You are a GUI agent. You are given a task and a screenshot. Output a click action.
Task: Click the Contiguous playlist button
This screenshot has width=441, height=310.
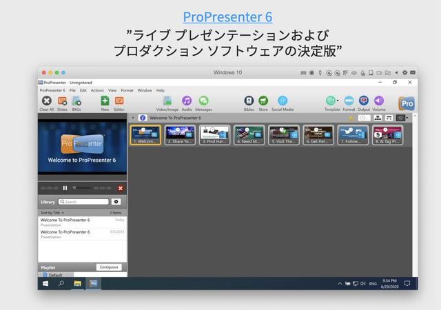pos(109,267)
